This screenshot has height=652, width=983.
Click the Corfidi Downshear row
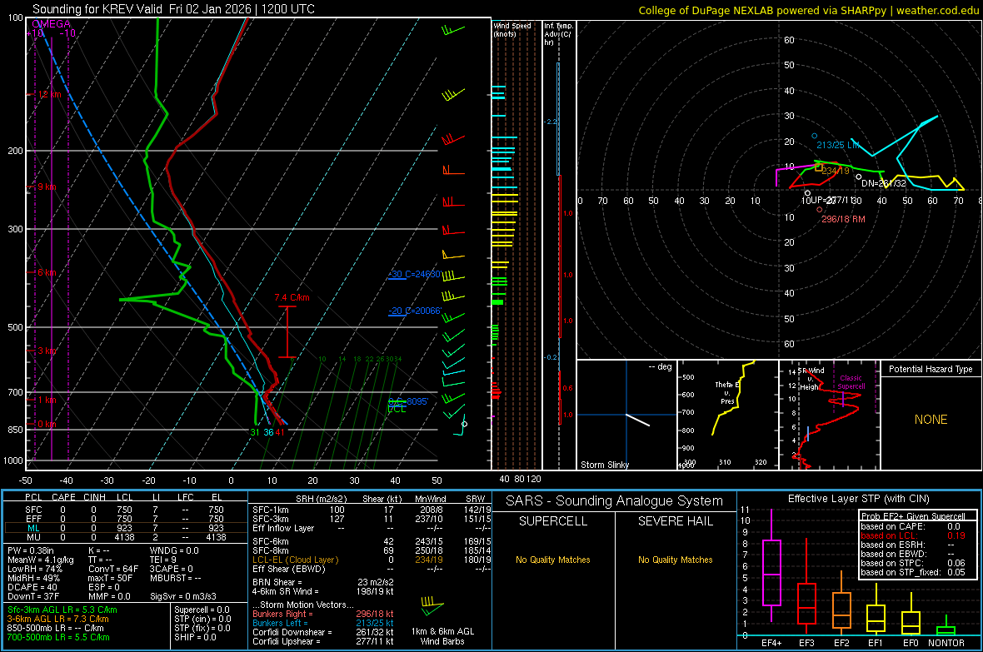(x=323, y=633)
